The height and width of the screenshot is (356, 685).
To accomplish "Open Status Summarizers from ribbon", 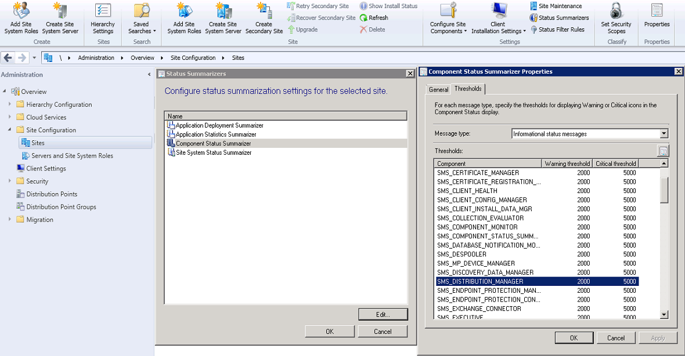I will pos(559,18).
